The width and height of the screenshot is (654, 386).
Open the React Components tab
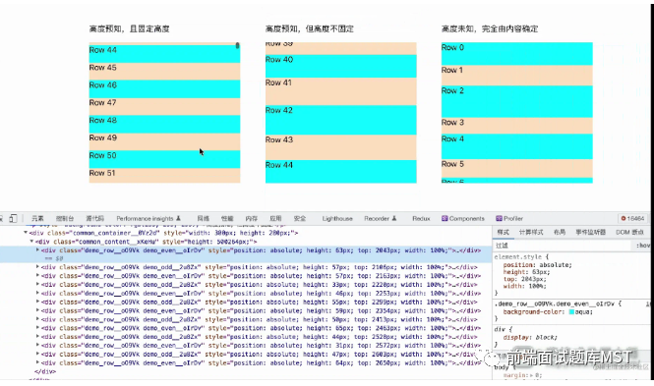(x=463, y=218)
